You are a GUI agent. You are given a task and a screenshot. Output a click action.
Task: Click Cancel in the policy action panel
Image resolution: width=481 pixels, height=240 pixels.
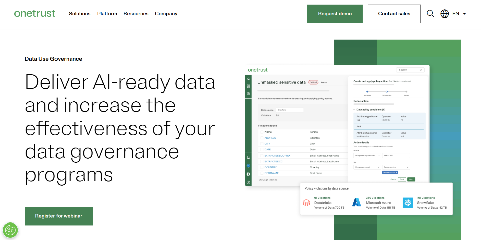click(393, 179)
